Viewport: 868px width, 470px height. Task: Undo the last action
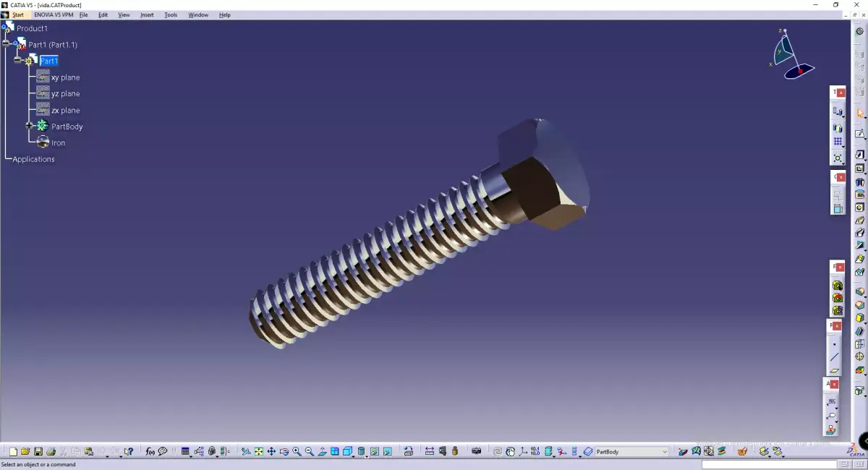point(103,450)
